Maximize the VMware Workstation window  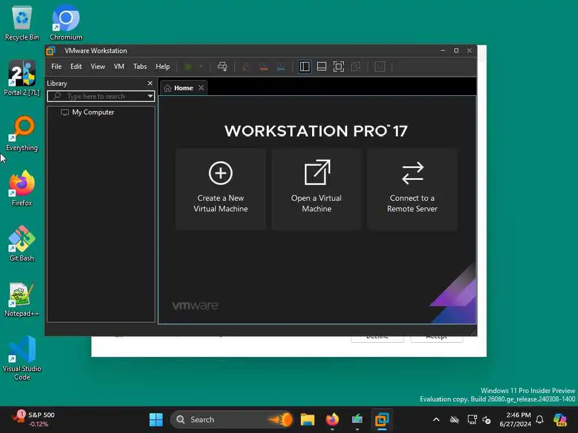(456, 50)
